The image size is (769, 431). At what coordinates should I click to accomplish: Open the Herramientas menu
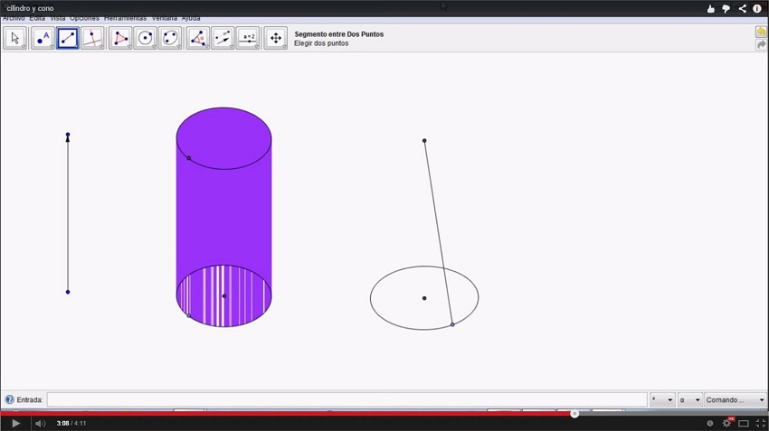point(125,18)
